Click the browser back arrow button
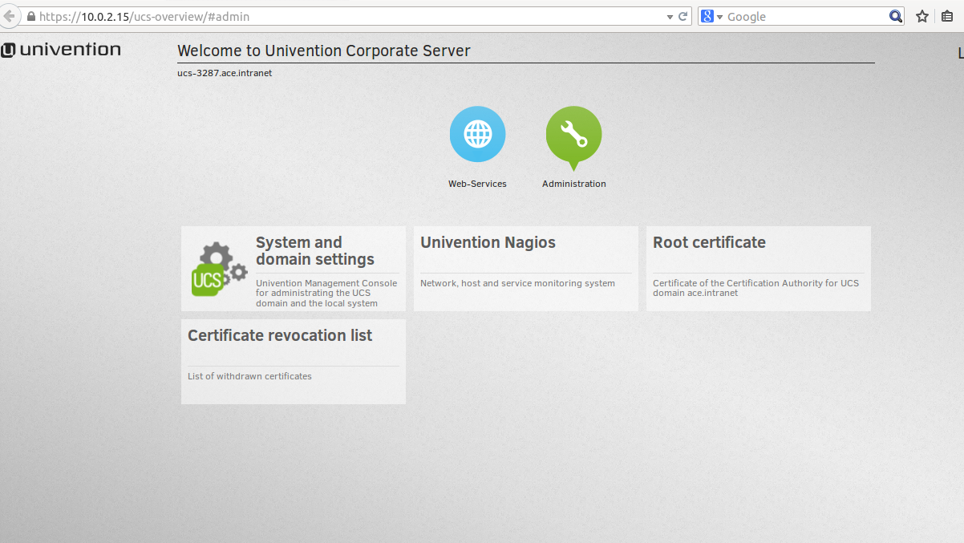This screenshot has height=543, width=964. (x=9, y=16)
